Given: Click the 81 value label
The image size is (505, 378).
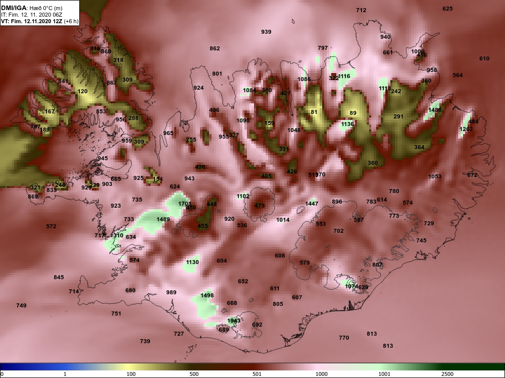Looking at the screenshot, I should [314, 112].
